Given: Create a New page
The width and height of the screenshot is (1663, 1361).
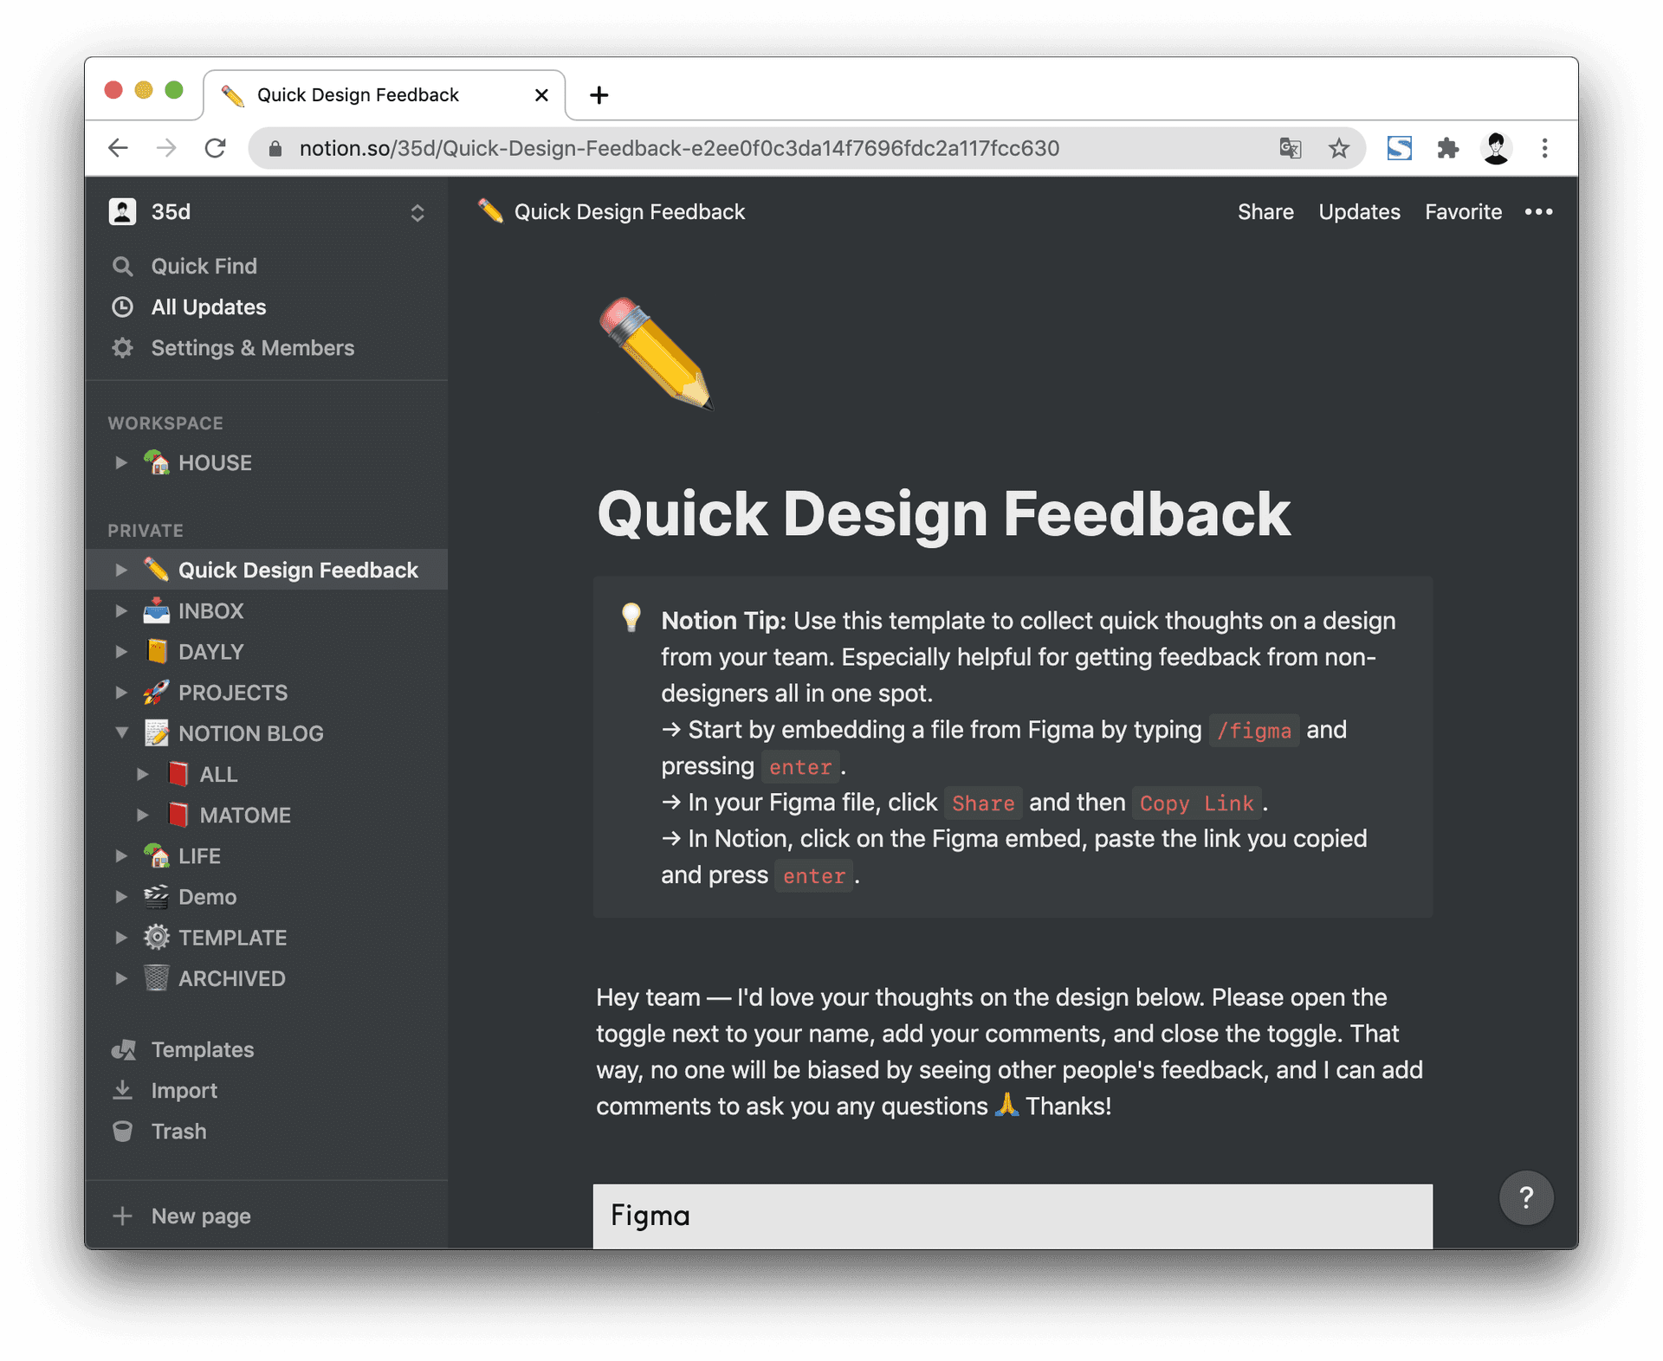Looking at the screenshot, I should (x=266, y=1216).
